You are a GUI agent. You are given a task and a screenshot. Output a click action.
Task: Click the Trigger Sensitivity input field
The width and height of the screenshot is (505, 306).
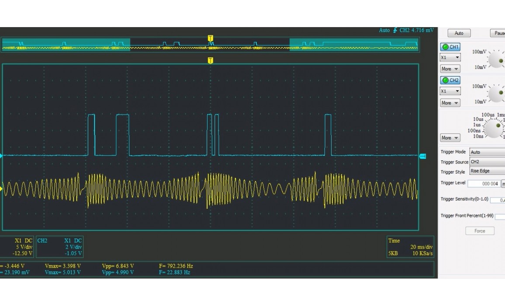pyautogui.click(x=497, y=200)
